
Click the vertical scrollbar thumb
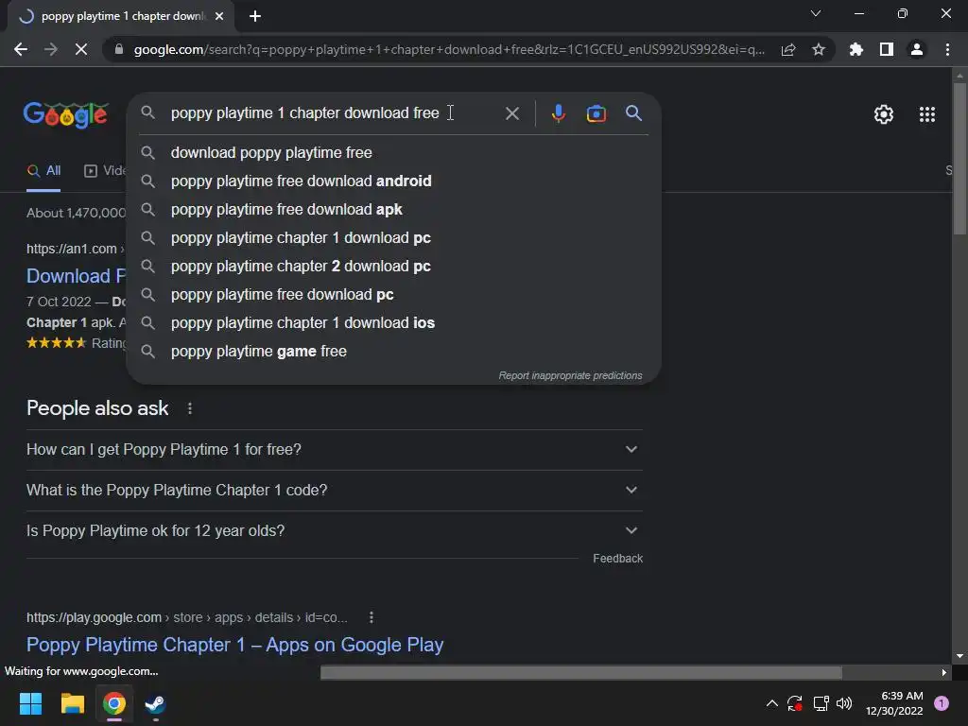(959, 158)
